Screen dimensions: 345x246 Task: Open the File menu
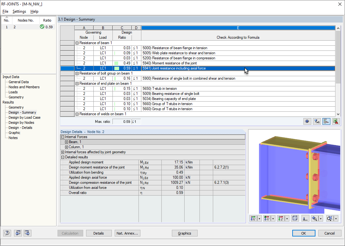click(5, 11)
